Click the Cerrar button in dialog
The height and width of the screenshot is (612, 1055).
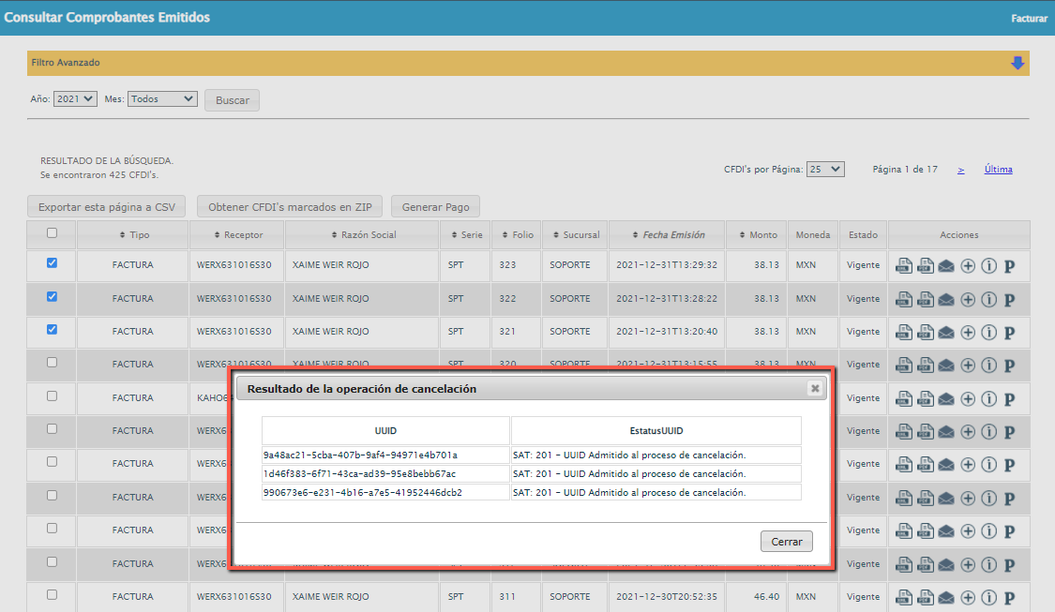pos(786,542)
